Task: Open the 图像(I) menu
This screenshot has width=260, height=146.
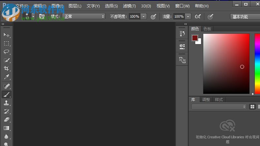Action: point(57,6)
